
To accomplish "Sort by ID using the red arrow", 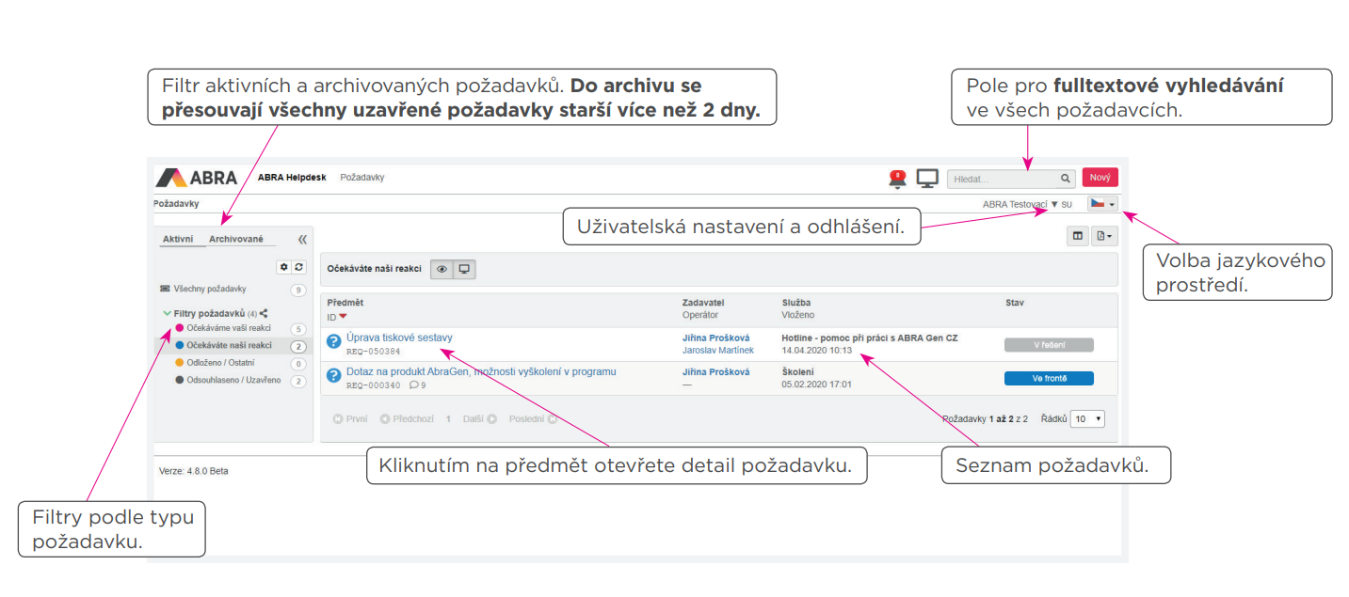I will 343,317.
